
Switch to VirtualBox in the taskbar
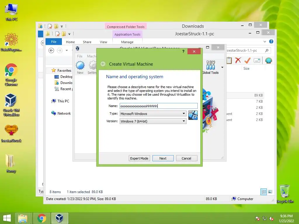[x=60, y=218]
